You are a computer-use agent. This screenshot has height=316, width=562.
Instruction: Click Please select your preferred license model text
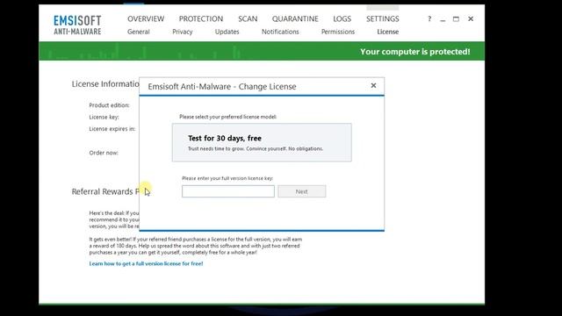(x=228, y=117)
